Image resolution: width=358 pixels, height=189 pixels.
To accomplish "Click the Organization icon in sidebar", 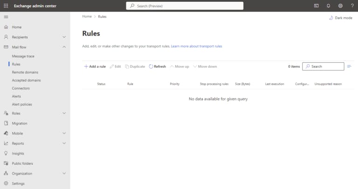I will (6, 173).
